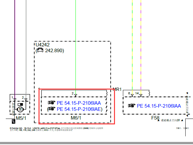Screen dimensions: 193x145
Task: Click the car model icon beside 242.890
Action: coord(40,50)
